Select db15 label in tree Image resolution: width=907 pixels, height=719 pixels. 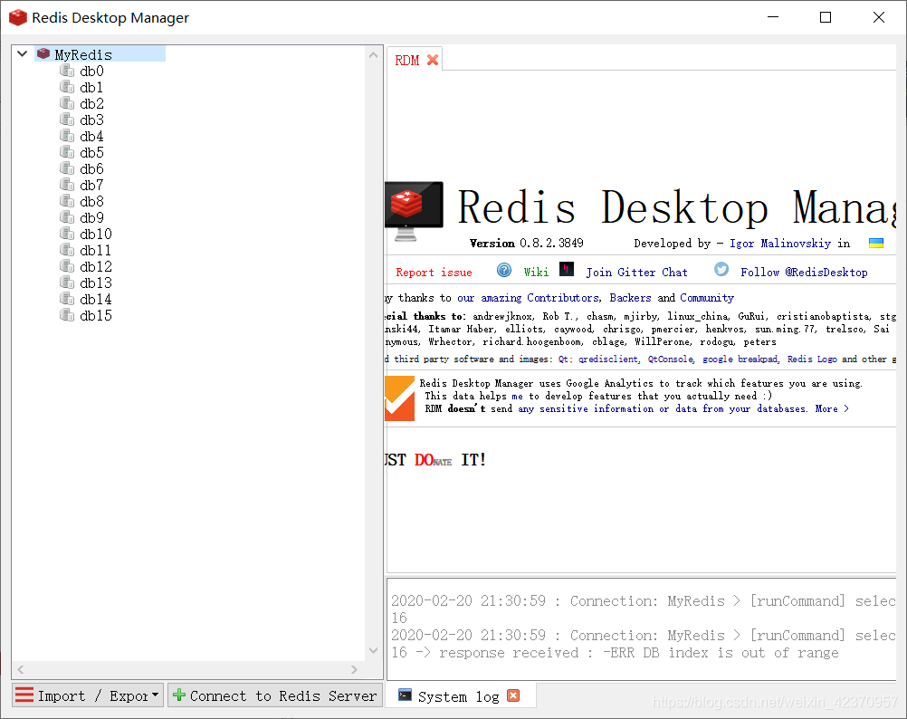(x=96, y=316)
